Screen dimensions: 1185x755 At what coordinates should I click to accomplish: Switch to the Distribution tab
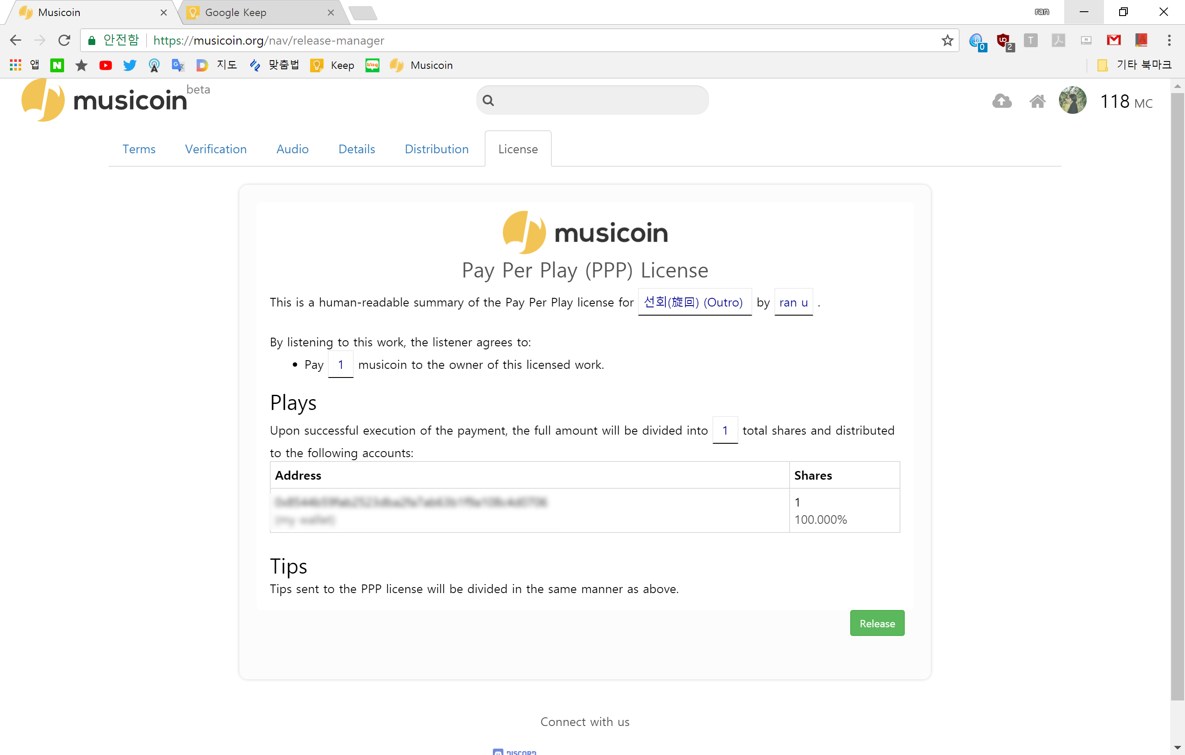coord(437,149)
